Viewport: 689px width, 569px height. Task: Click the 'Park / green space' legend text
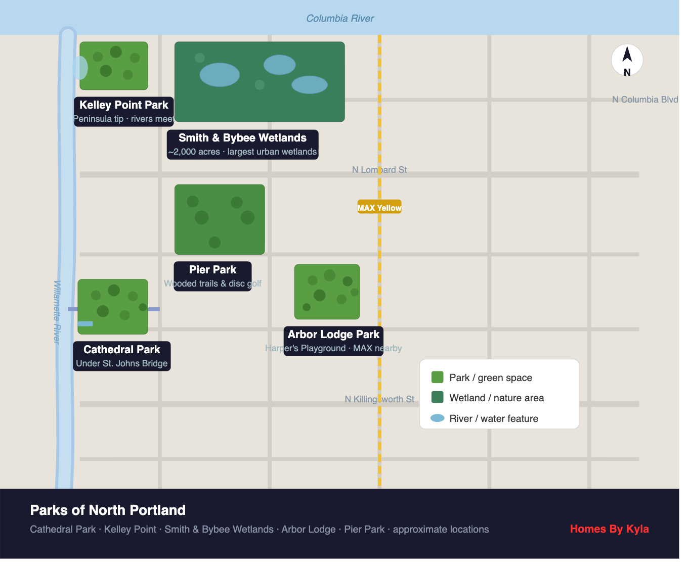[491, 377]
